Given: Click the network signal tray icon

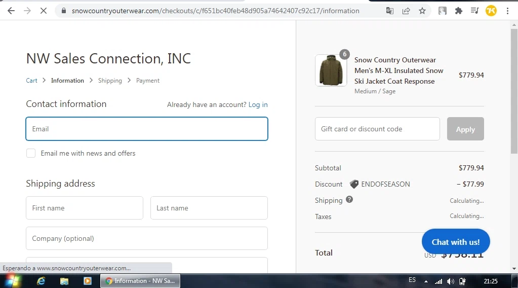Looking at the screenshot, I should [439, 282].
